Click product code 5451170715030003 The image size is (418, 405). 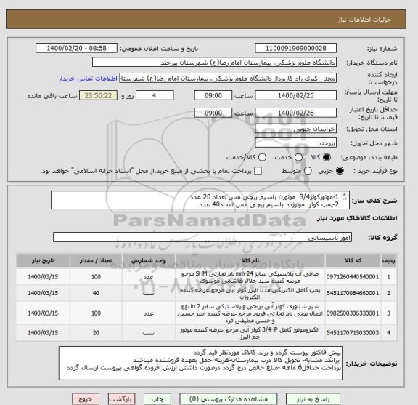353,333
